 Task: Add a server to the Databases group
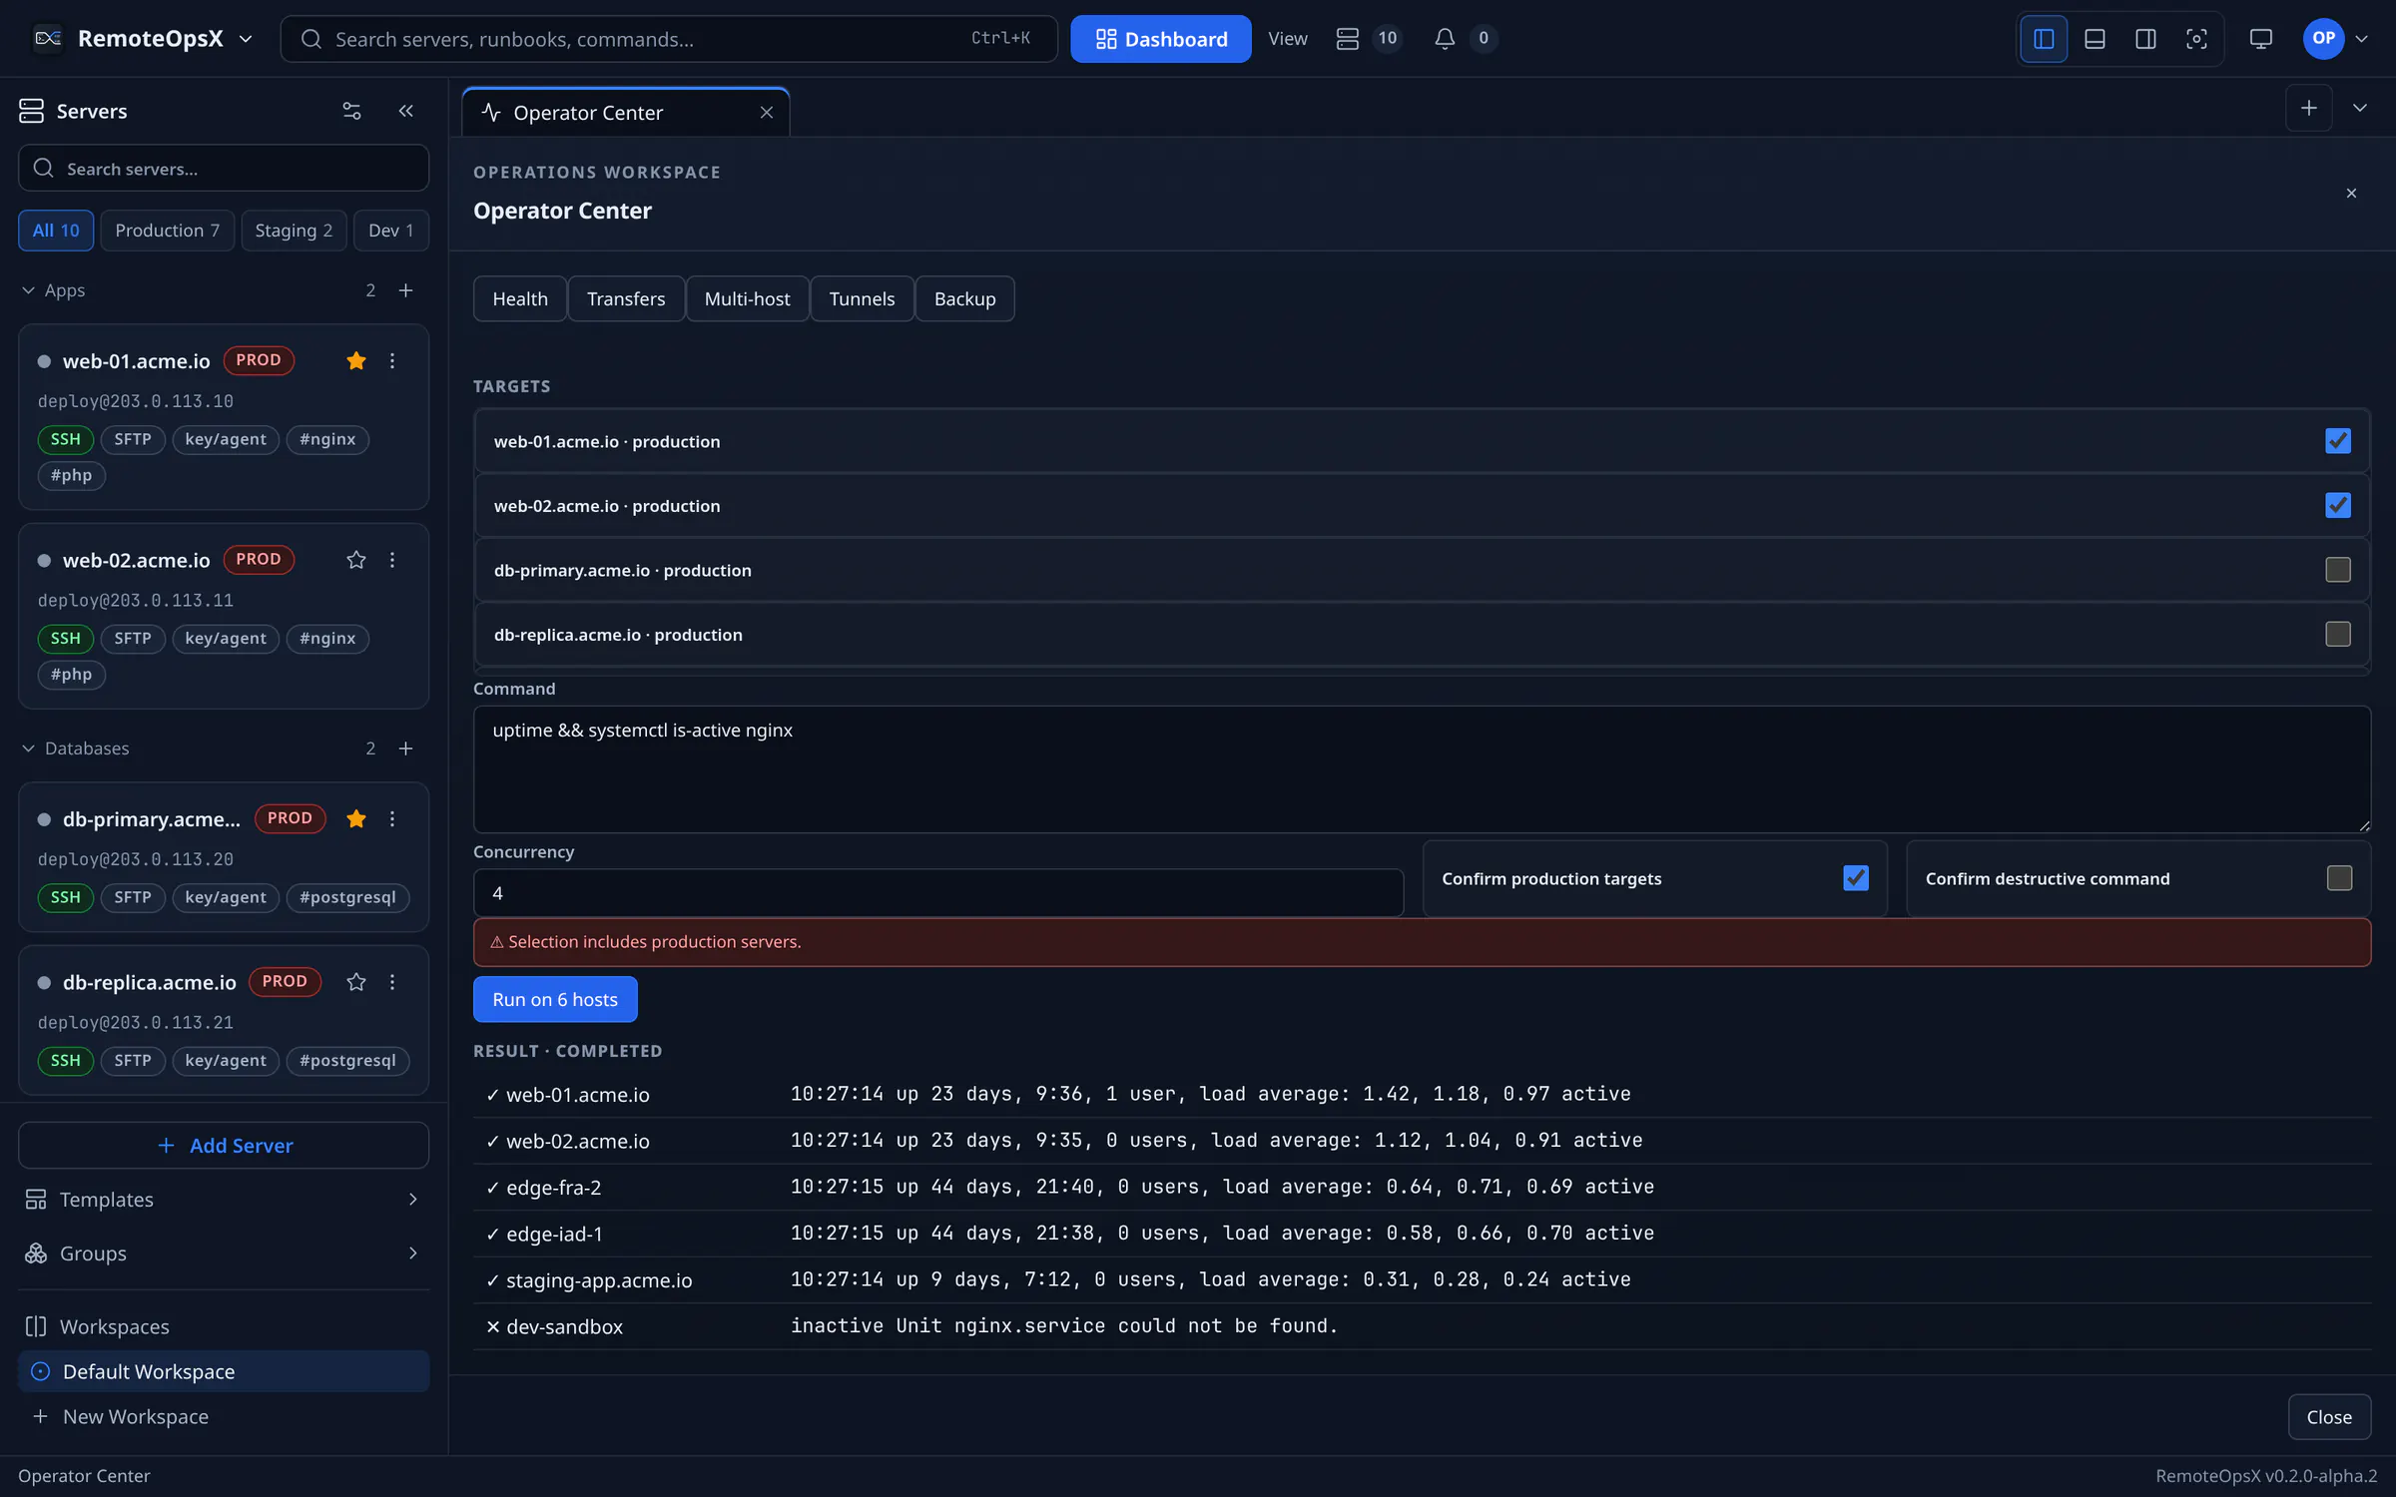(405, 748)
